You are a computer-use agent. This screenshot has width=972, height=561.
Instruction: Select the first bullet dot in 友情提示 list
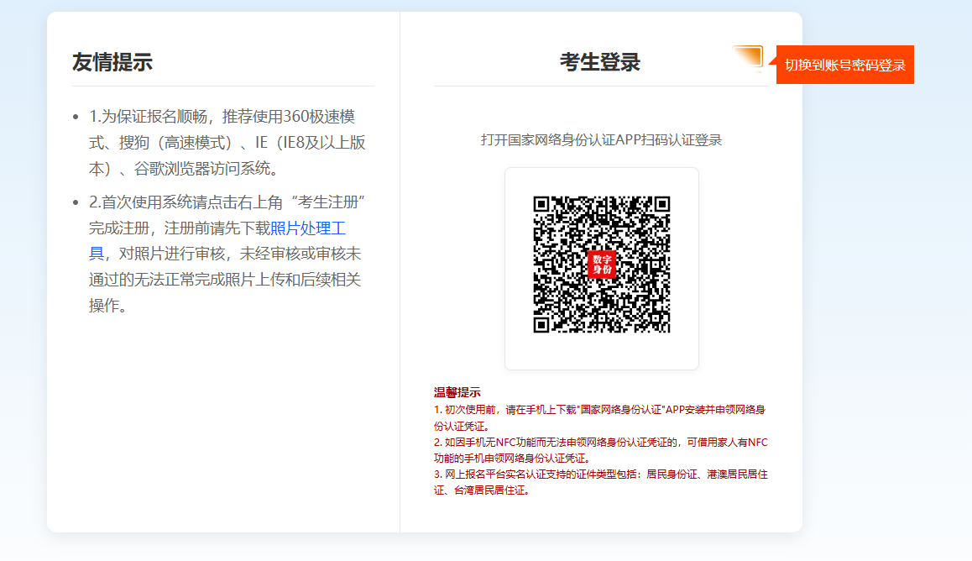tap(76, 117)
